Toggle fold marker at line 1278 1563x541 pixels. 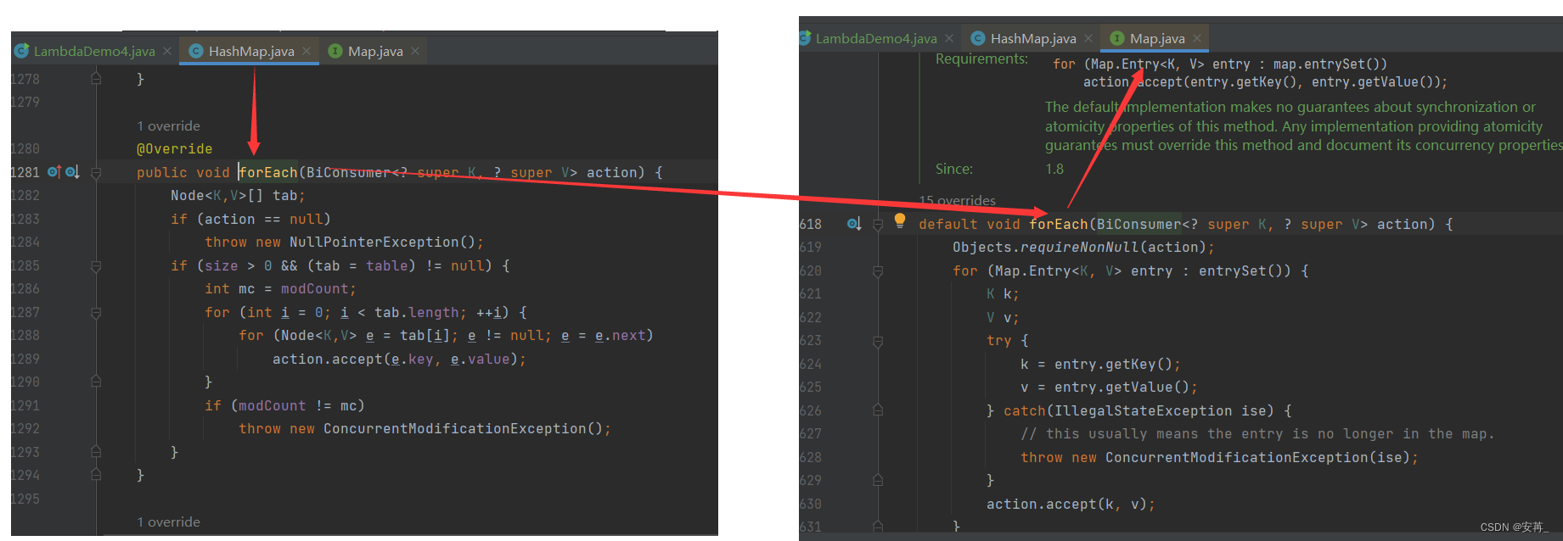96,79
